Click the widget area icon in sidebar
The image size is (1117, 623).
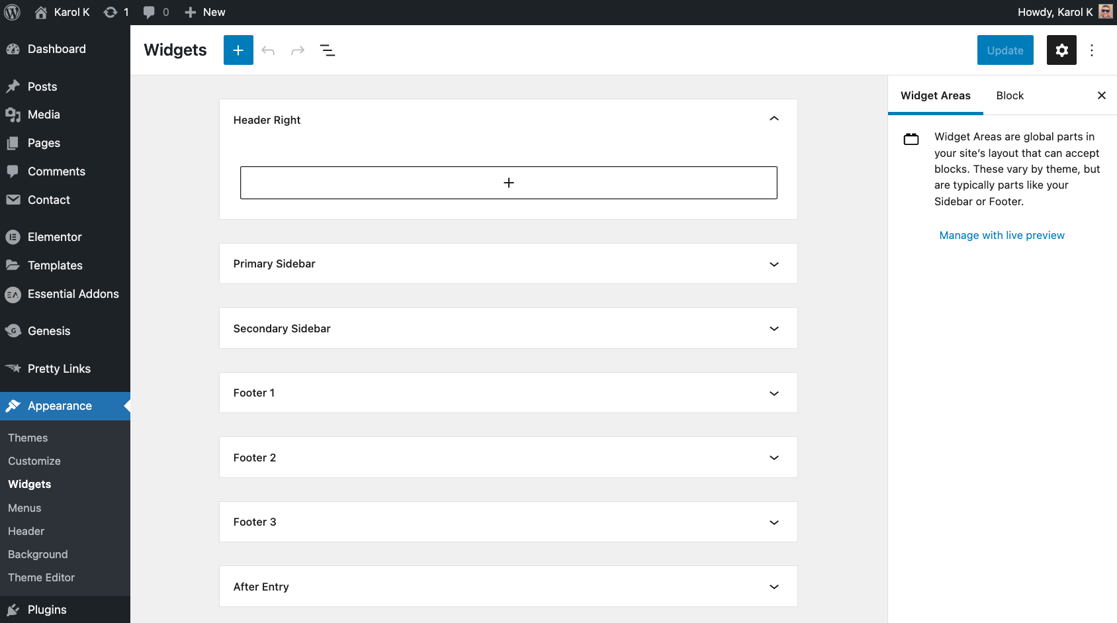(x=911, y=139)
